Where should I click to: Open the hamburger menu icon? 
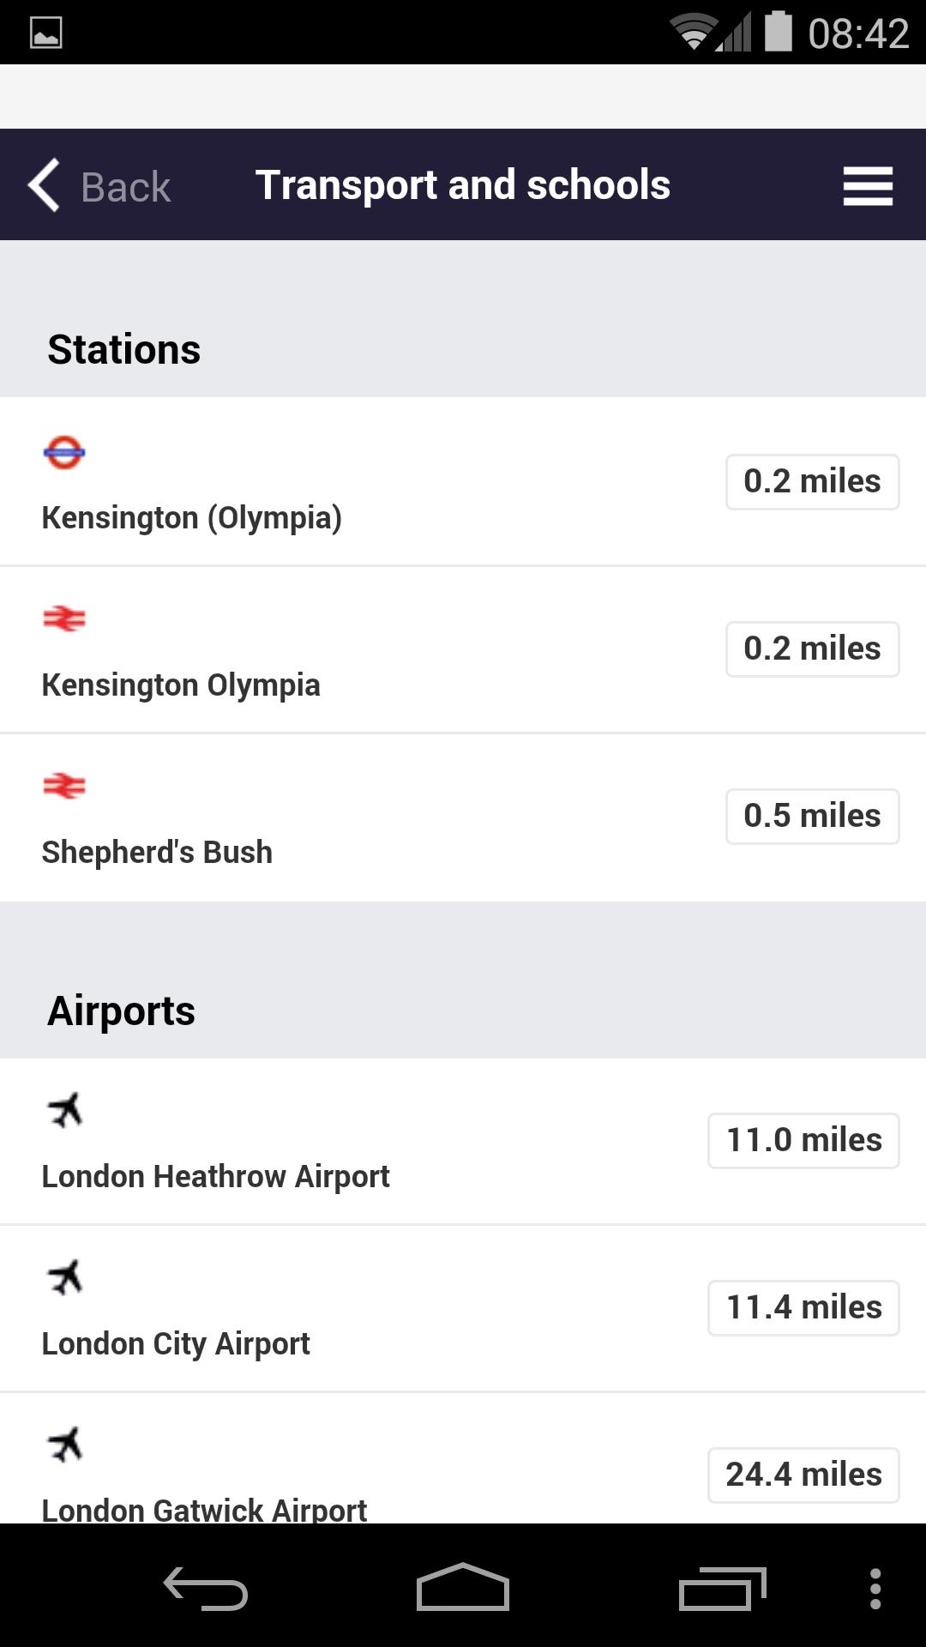pyautogui.click(x=868, y=185)
